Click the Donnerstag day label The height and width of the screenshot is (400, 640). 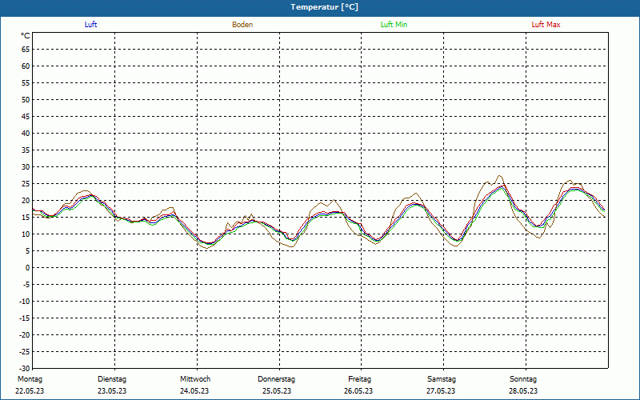click(276, 379)
